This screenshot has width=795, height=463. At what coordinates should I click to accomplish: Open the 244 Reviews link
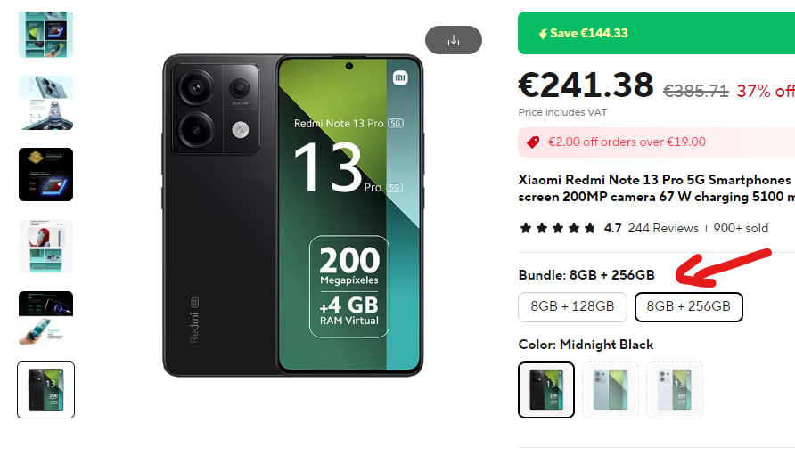(663, 229)
